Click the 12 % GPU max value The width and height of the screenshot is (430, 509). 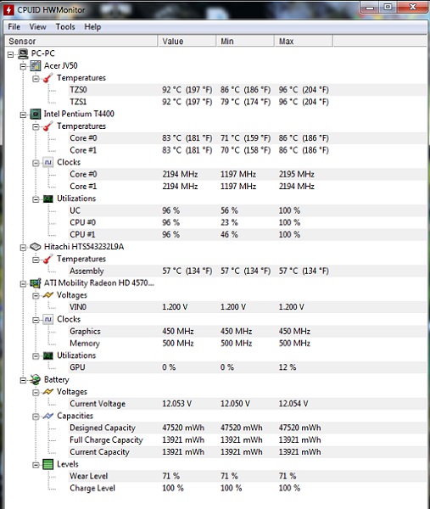coord(288,367)
